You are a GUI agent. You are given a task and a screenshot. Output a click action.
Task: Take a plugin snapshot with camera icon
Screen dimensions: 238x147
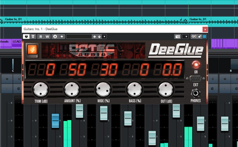point(177,36)
